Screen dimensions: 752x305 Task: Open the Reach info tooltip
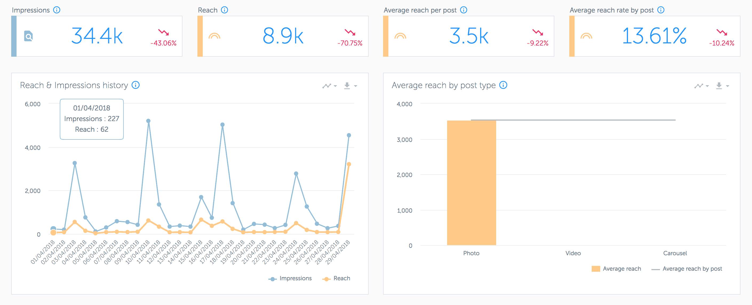[x=224, y=10]
